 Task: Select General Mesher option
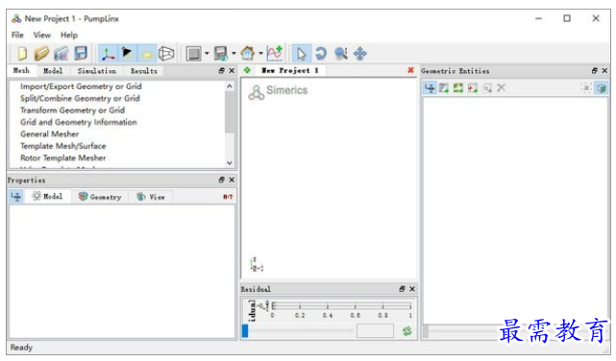(x=50, y=134)
